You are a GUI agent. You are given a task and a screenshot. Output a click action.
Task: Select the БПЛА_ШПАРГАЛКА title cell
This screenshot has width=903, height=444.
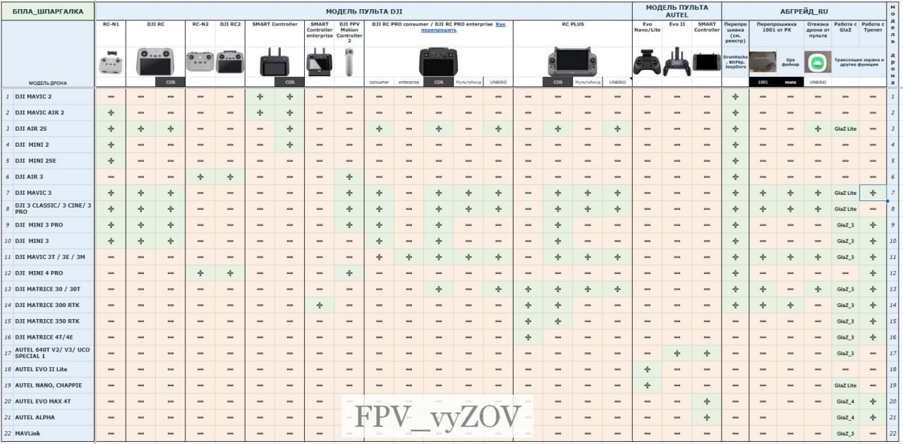tap(47, 11)
